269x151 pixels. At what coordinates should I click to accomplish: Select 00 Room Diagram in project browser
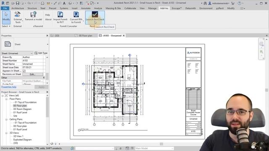[x=22, y=109]
